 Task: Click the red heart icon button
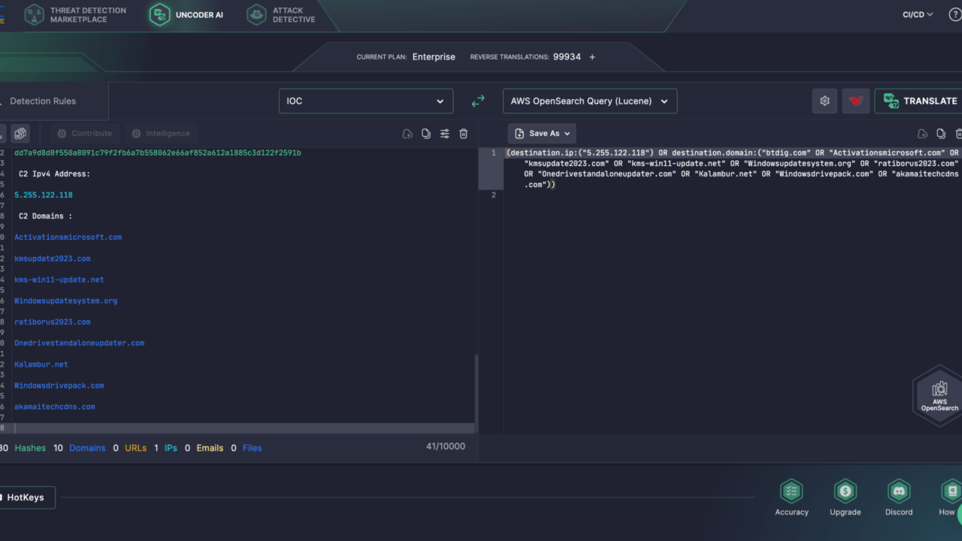[856, 101]
